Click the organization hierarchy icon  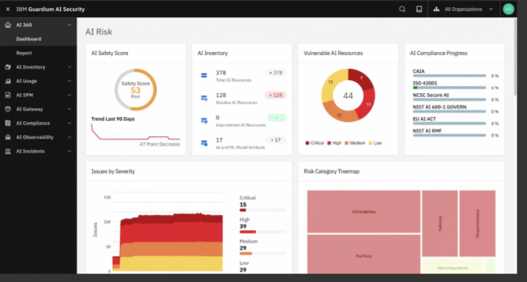[436, 9]
